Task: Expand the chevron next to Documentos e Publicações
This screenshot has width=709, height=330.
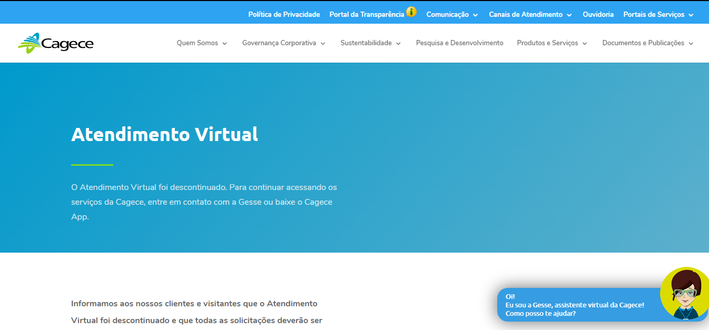Action: pyautogui.click(x=691, y=44)
